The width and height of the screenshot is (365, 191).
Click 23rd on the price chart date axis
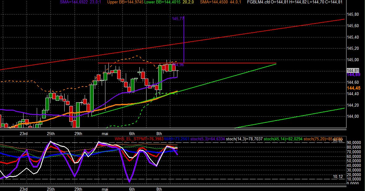tap(23, 134)
